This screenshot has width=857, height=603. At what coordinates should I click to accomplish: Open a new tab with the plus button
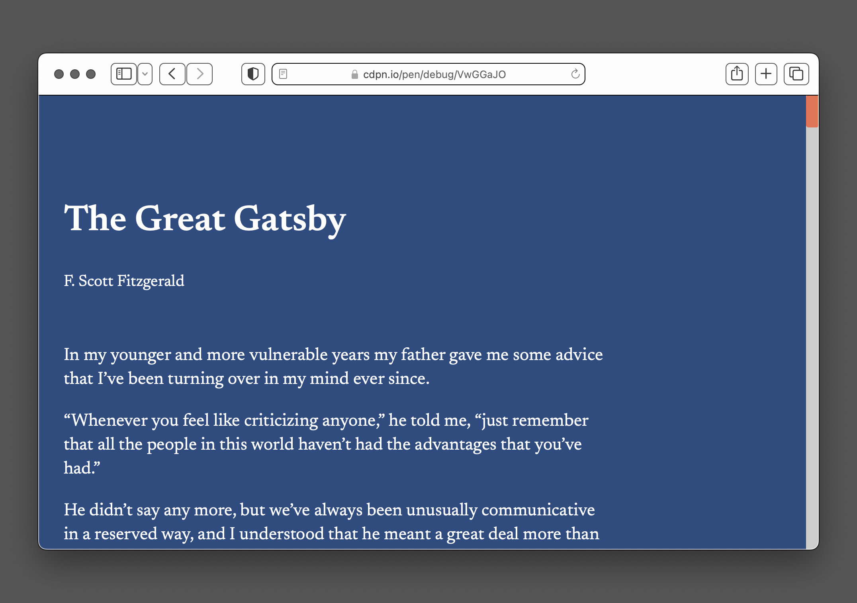pos(766,74)
